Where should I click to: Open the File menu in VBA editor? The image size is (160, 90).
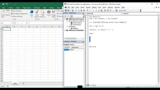pos(69,7)
